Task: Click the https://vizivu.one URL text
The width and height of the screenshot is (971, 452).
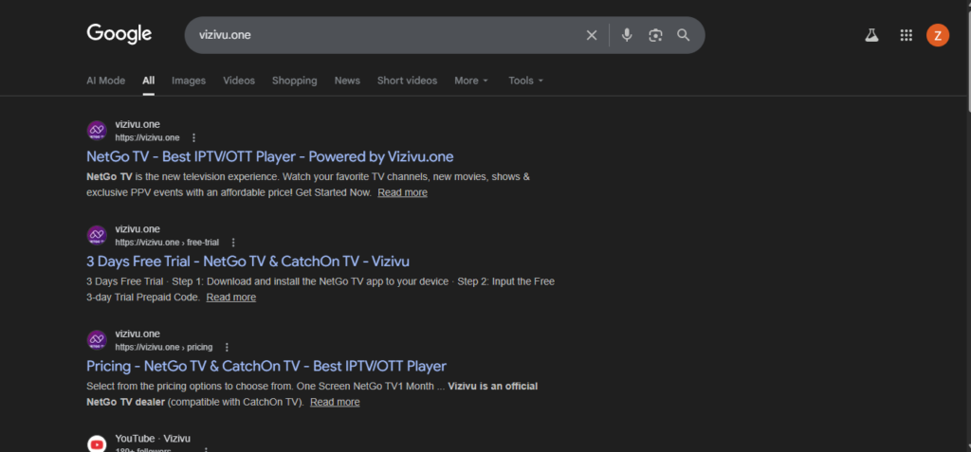Action: pos(147,137)
